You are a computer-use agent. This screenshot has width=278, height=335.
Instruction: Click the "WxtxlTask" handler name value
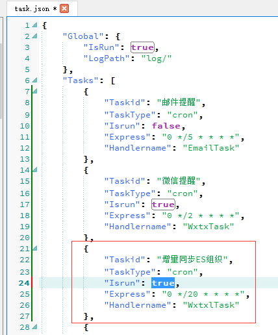click(x=211, y=305)
